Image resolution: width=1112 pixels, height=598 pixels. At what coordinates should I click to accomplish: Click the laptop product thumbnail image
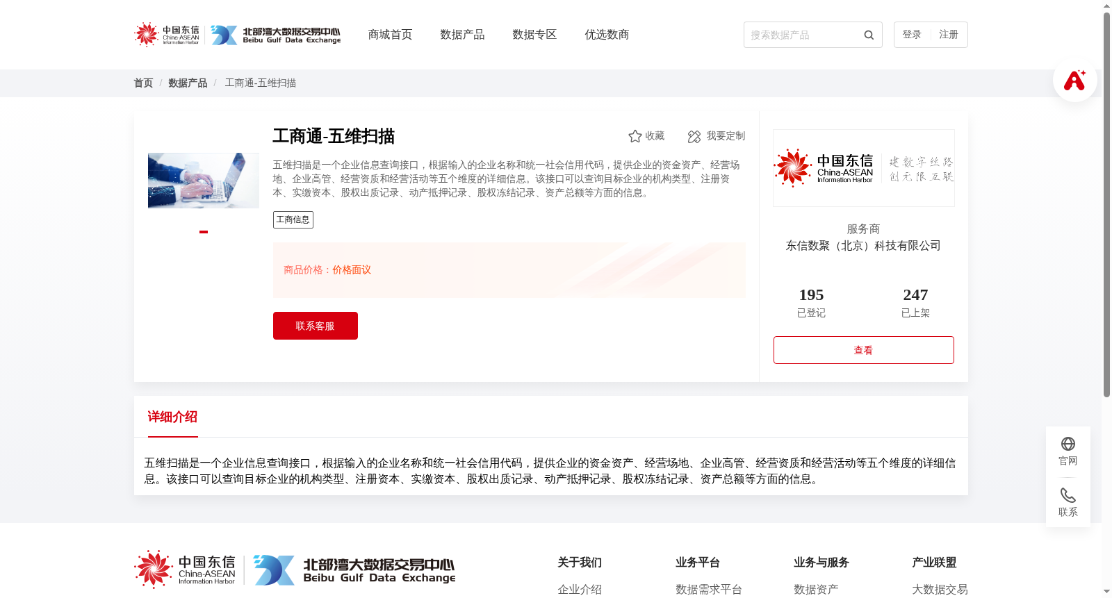(x=204, y=181)
